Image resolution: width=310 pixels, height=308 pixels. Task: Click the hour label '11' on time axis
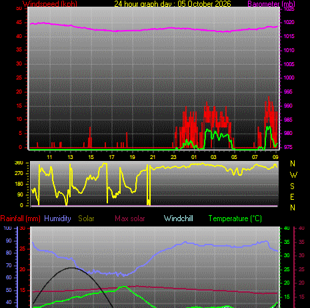49,157
